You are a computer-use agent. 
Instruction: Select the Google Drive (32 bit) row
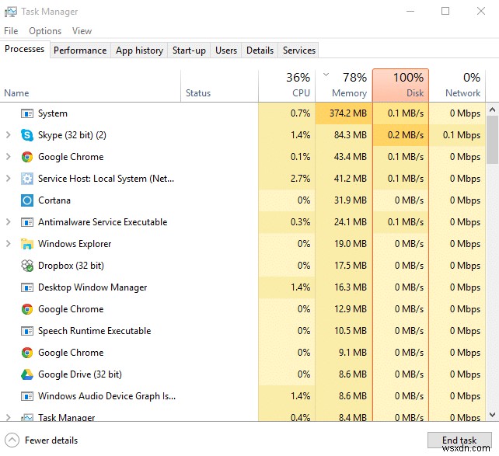pyautogui.click(x=243, y=374)
